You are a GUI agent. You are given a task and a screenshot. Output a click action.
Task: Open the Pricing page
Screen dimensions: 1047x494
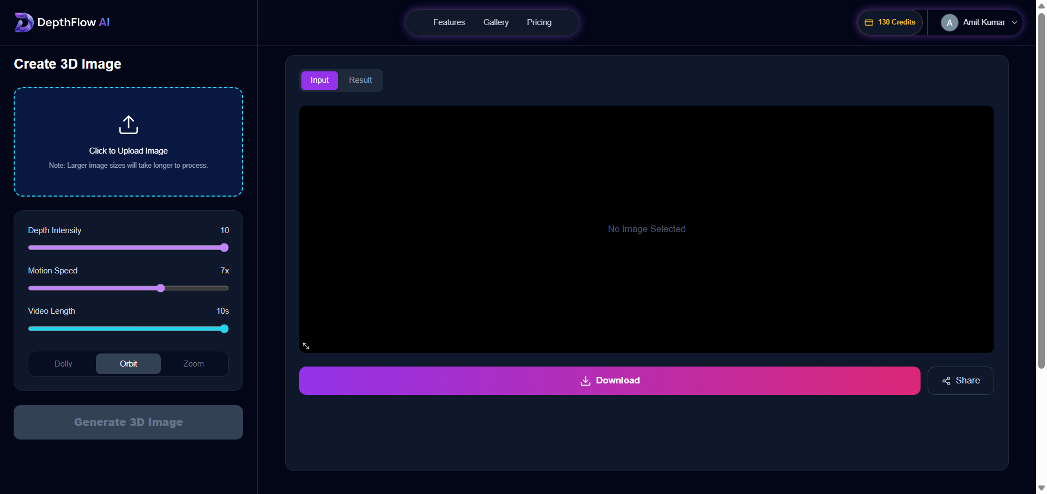click(x=538, y=22)
